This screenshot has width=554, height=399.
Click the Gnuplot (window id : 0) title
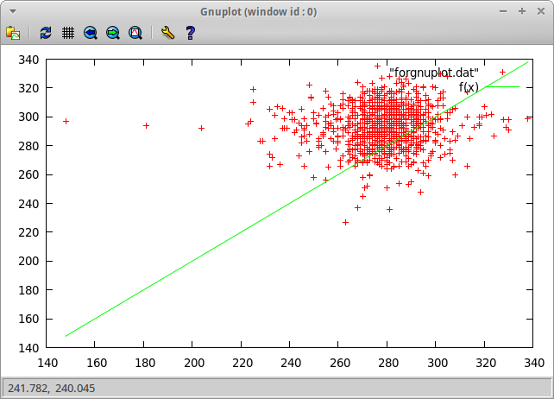click(259, 12)
